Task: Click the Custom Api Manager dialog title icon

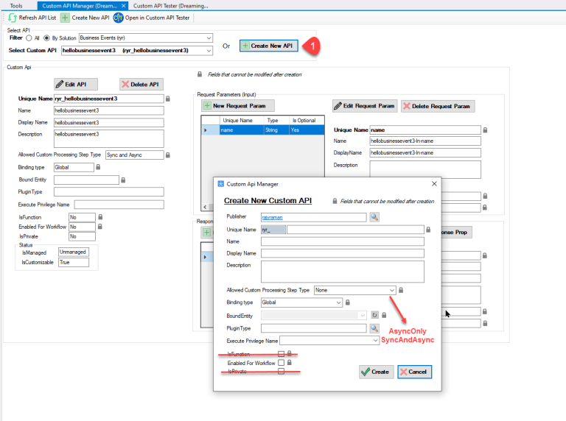Action: (220, 184)
